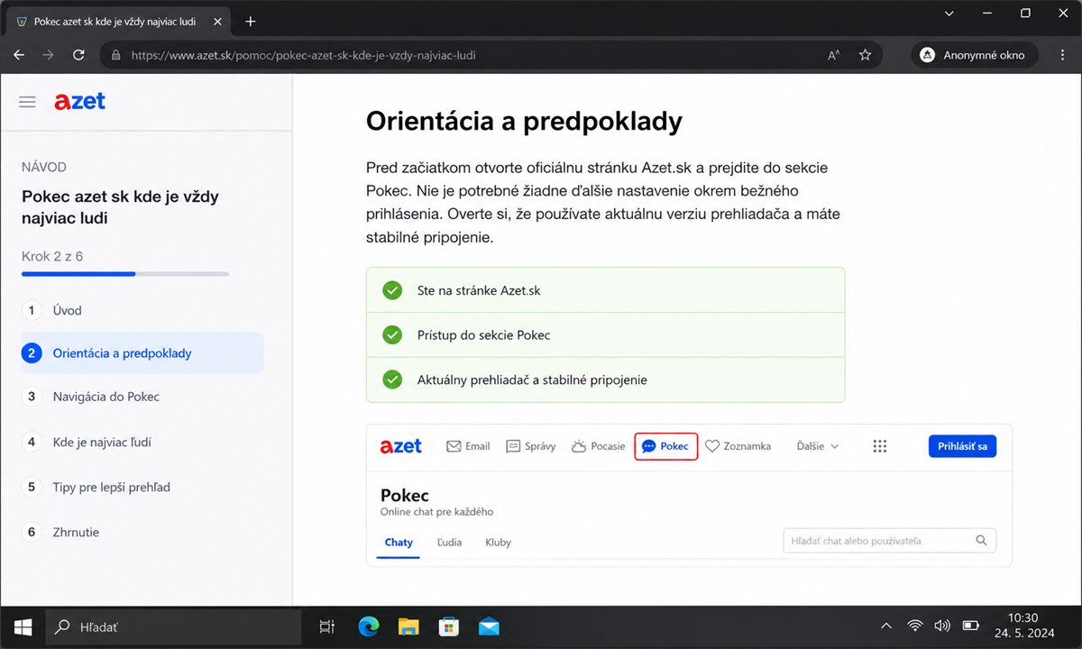Open Wi-Fi network settings in tray

[x=915, y=626]
